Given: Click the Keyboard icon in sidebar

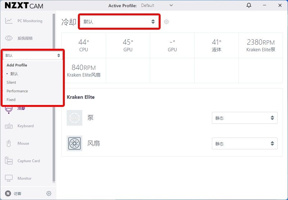Looking at the screenshot, I should click(9, 126).
